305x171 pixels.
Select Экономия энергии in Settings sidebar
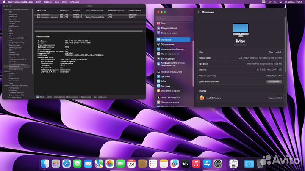pyautogui.click(x=173, y=91)
